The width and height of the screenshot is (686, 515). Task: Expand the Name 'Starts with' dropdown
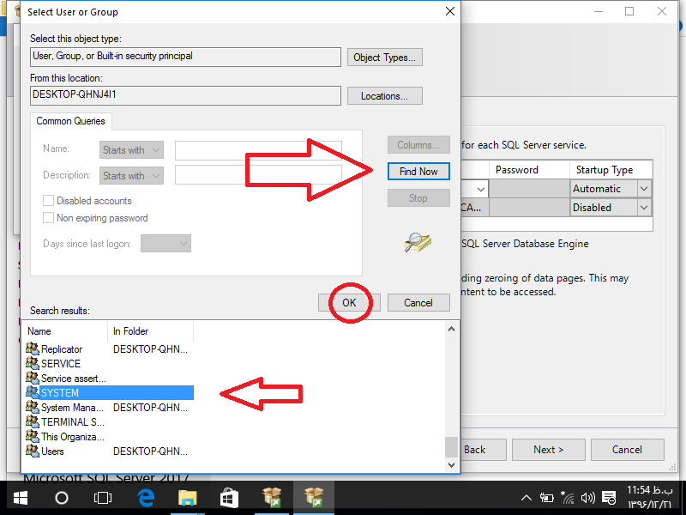tap(131, 150)
